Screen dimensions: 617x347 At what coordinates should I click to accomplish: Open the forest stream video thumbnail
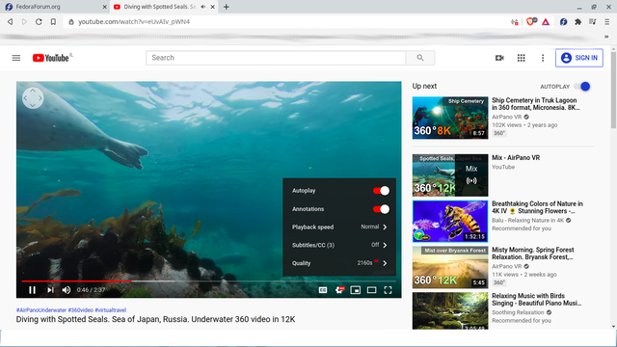click(x=450, y=310)
